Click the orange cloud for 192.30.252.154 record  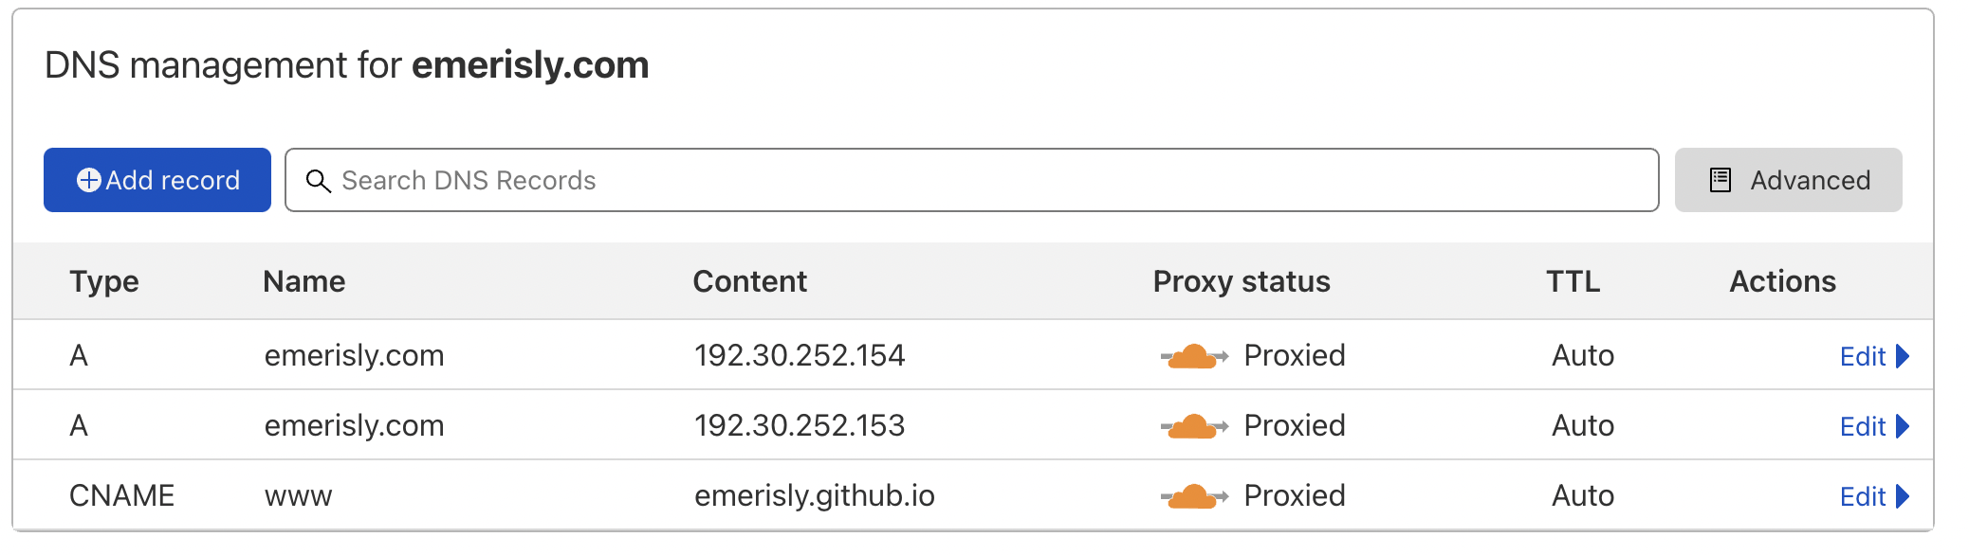coord(1193,356)
